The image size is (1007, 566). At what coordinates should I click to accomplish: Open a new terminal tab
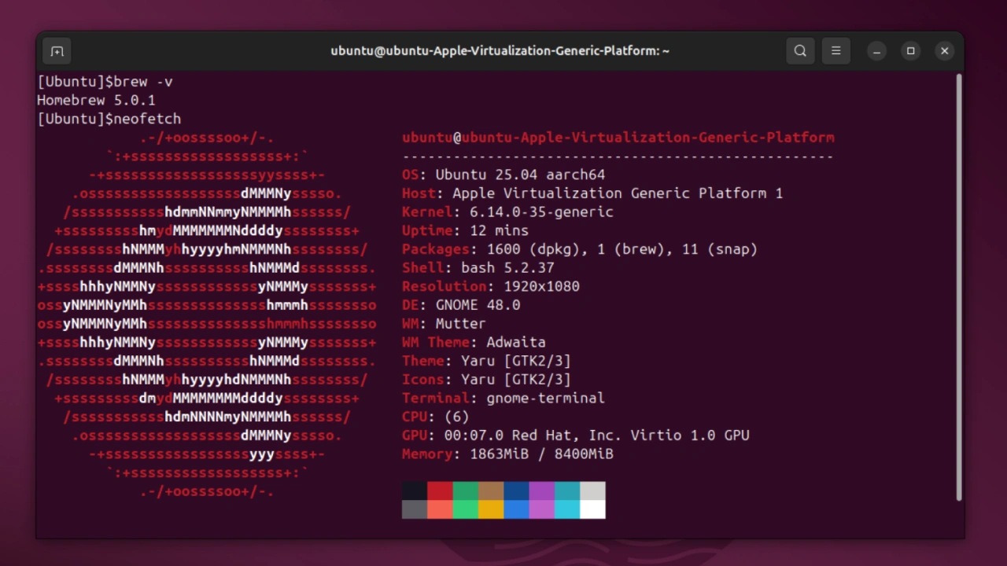click(x=56, y=50)
